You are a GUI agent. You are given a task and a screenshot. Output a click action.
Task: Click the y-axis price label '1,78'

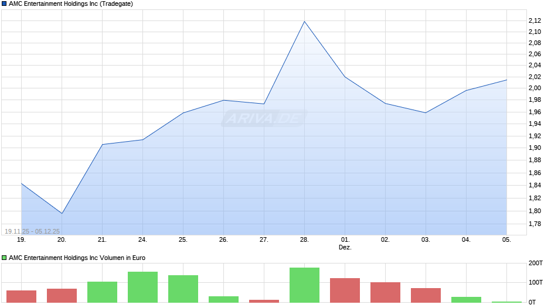tap(535, 224)
